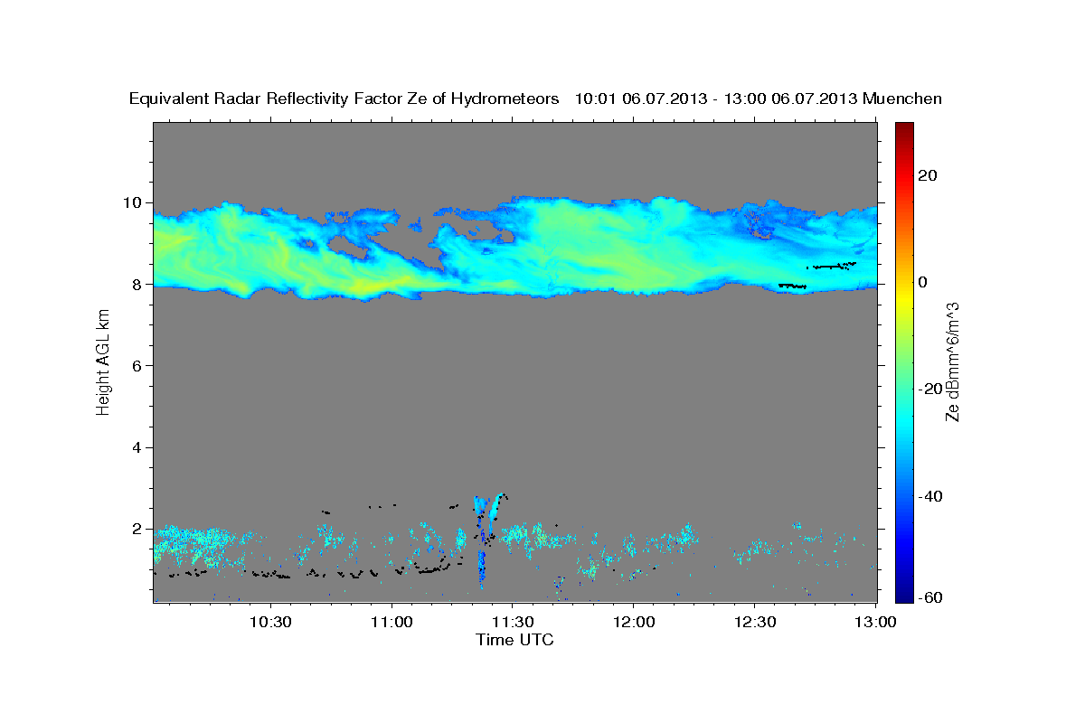Click the '11:30' time tick label

click(x=513, y=623)
